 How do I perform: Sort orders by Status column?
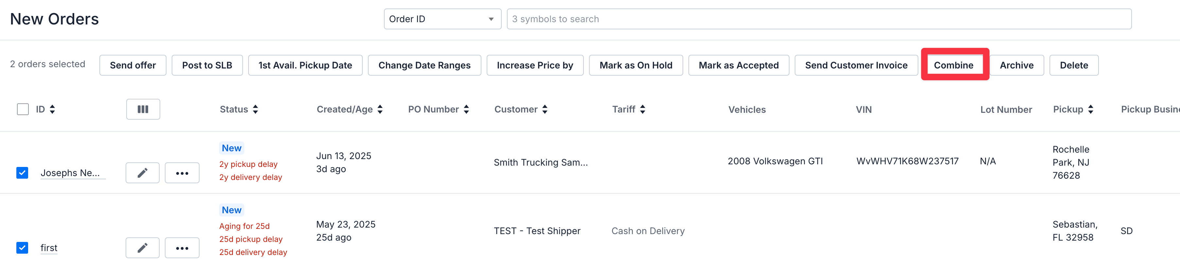point(255,109)
